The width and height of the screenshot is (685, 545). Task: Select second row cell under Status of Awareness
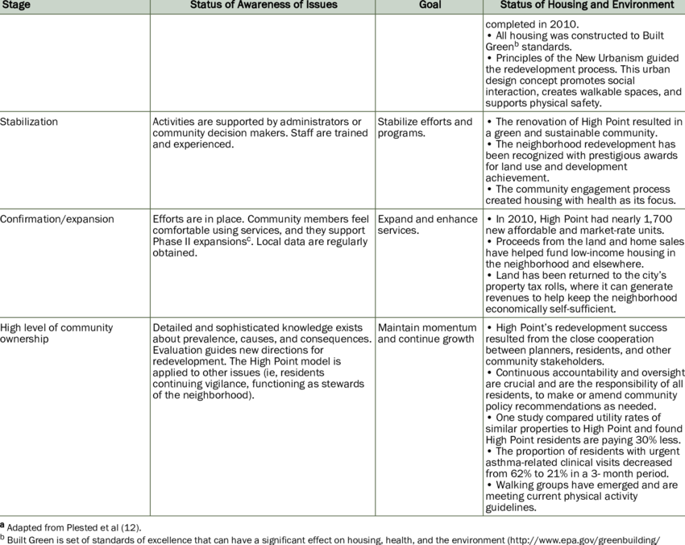pyautogui.click(x=262, y=160)
